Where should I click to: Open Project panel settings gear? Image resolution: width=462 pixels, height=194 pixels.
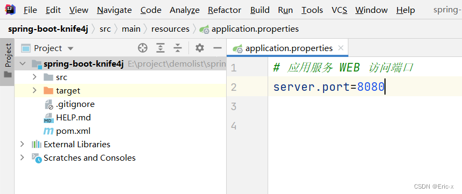click(200, 48)
